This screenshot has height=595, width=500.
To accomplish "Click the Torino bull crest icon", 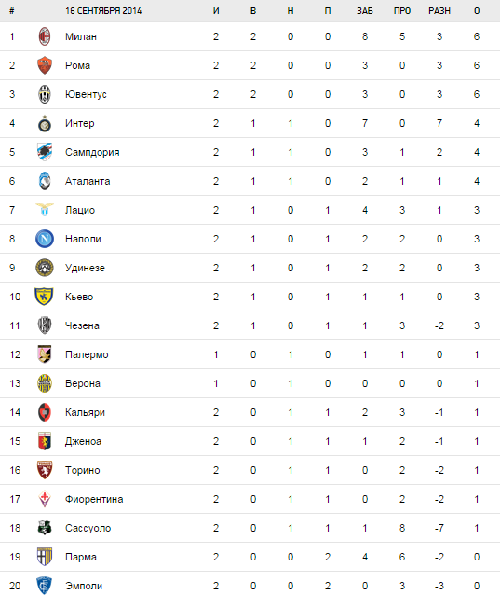I will (x=45, y=470).
